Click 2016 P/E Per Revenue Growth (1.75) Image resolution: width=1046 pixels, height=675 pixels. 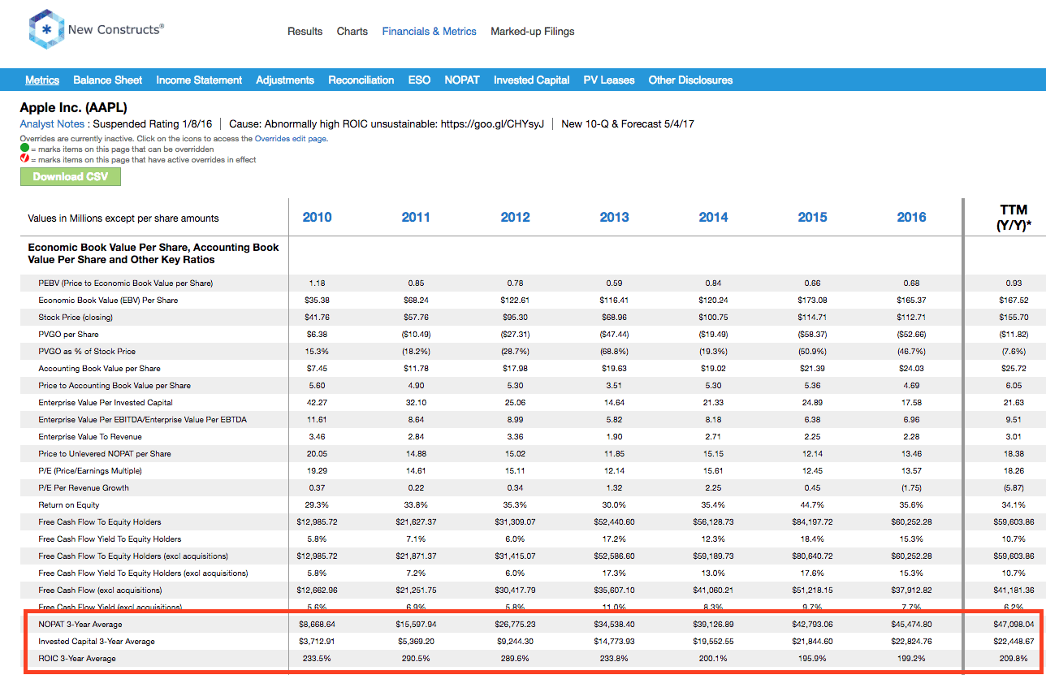tap(911, 488)
